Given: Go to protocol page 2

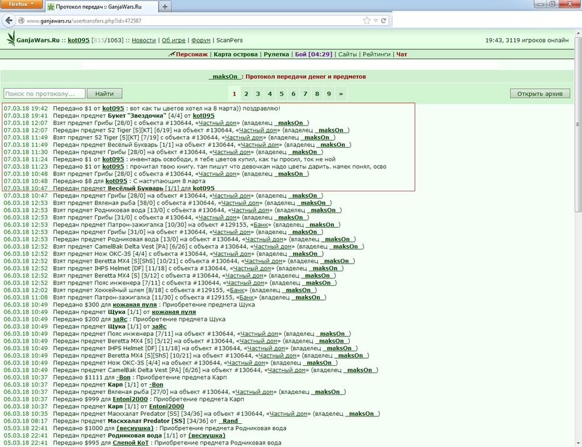Looking at the screenshot, I should point(246,94).
